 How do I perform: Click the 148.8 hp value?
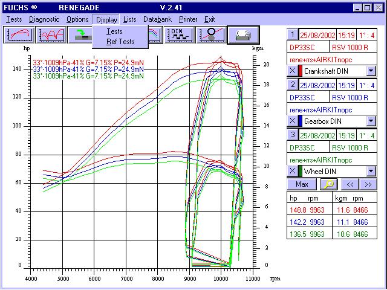298,210
